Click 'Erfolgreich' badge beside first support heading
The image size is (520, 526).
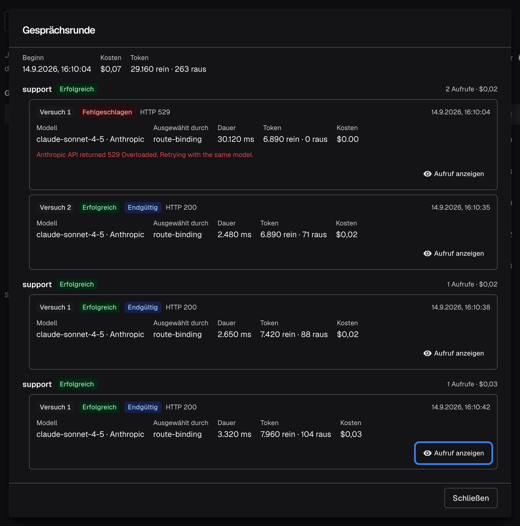click(x=77, y=89)
